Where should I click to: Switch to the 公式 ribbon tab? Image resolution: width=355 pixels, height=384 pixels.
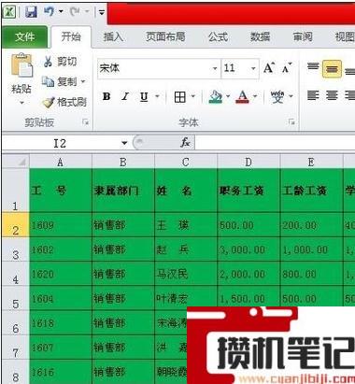pyautogui.click(x=218, y=37)
